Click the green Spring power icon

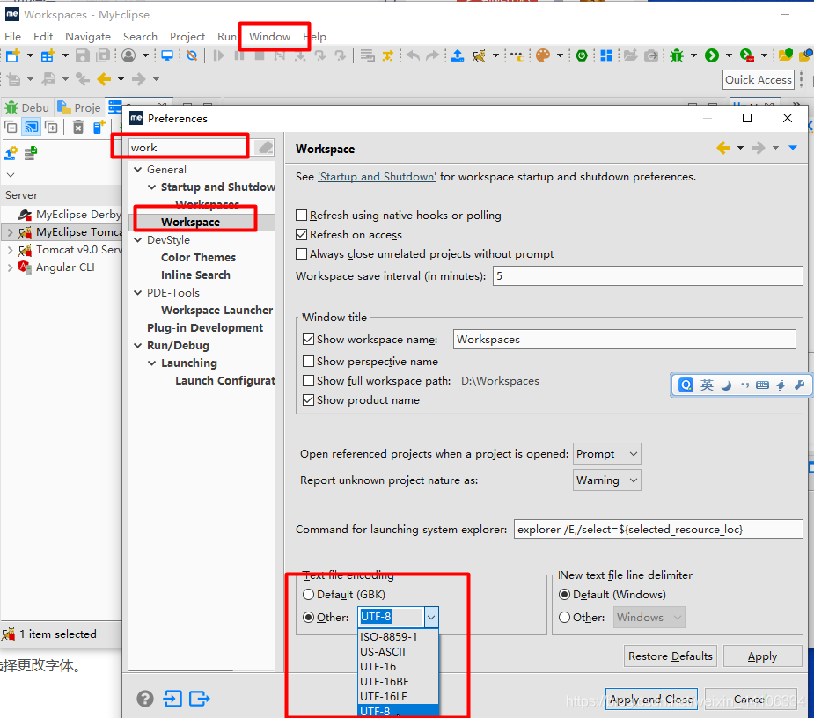click(582, 55)
